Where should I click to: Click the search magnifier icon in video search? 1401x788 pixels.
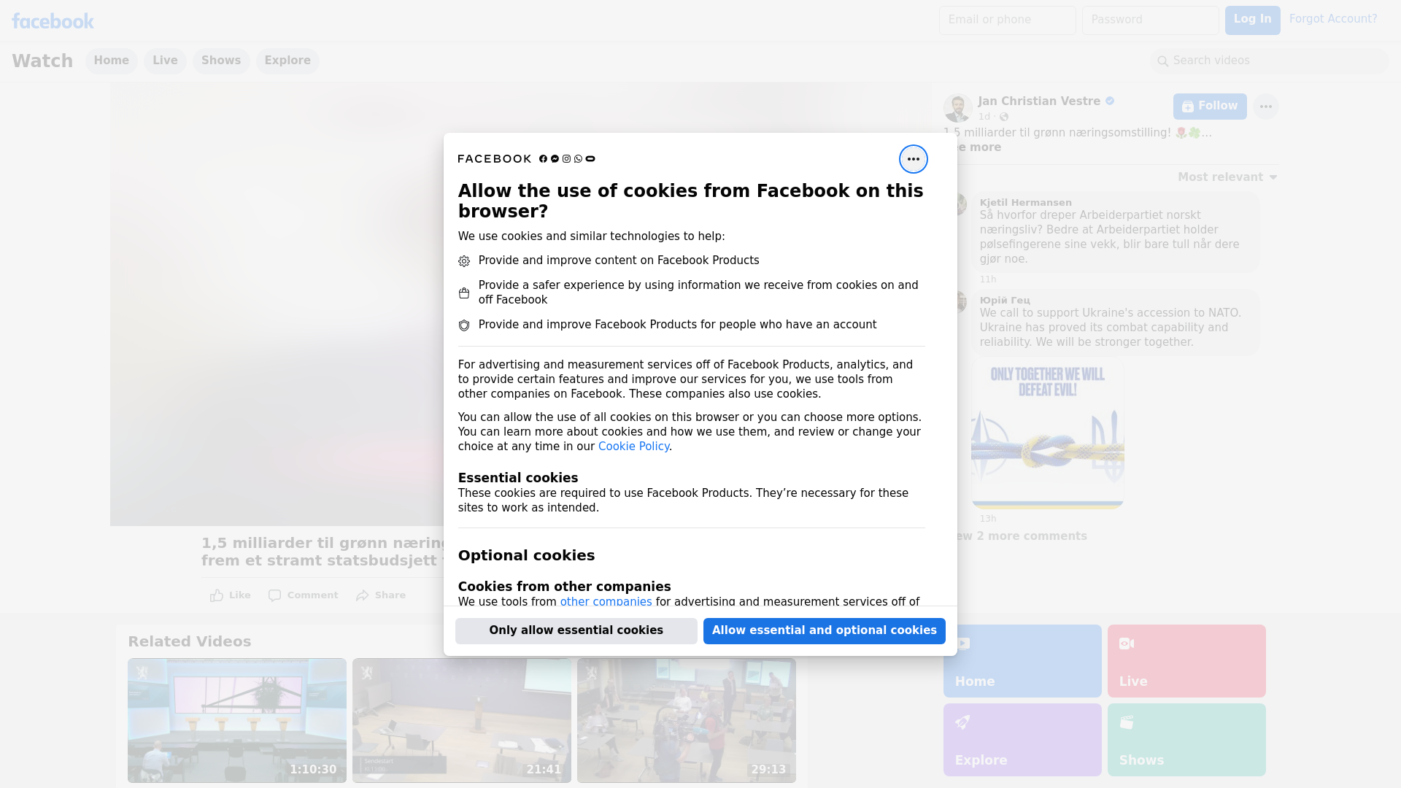coord(1163,61)
